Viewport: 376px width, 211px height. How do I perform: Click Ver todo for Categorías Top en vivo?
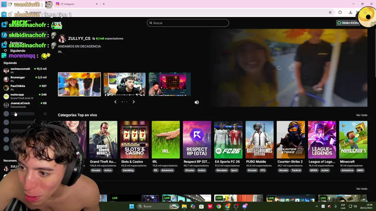pyautogui.click(x=362, y=115)
